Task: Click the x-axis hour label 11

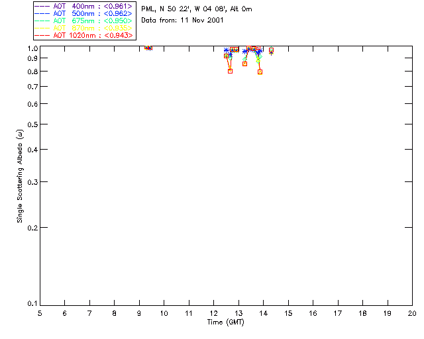Action: [189, 313]
